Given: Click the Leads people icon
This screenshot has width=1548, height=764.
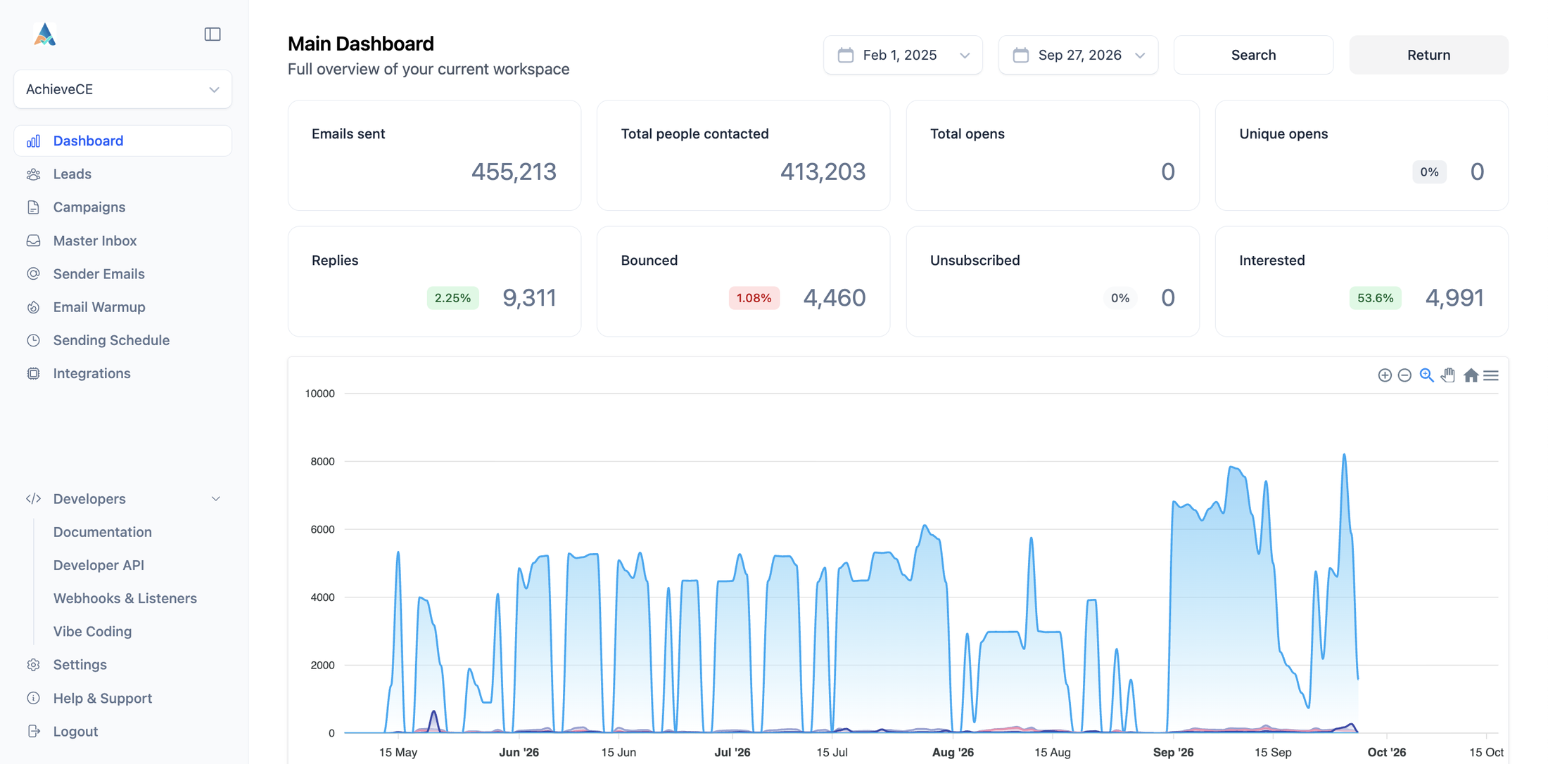Looking at the screenshot, I should click(x=33, y=174).
